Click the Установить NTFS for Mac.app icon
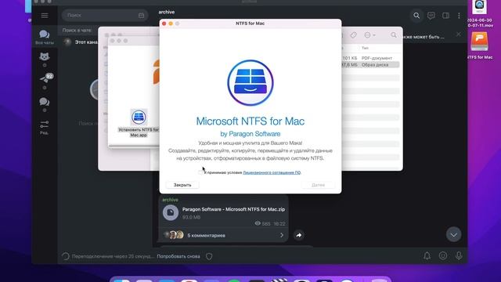The image size is (501, 282). click(139, 117)
